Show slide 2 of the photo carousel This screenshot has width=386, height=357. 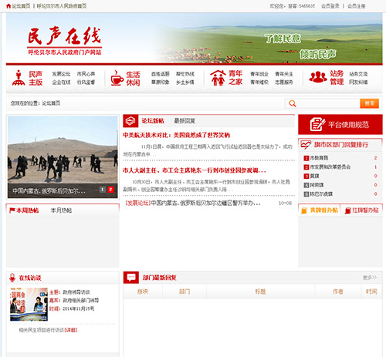pos(110,190)
